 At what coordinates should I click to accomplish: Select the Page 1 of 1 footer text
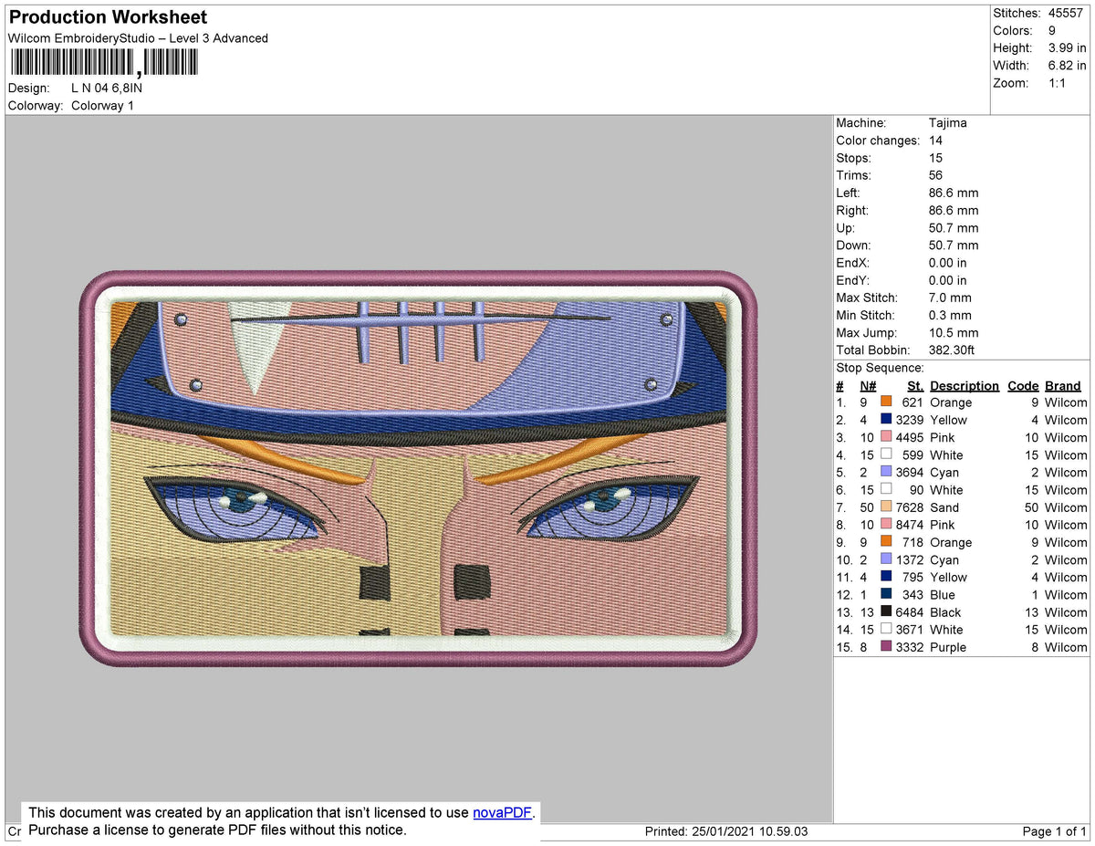[x=1054, y=831]
